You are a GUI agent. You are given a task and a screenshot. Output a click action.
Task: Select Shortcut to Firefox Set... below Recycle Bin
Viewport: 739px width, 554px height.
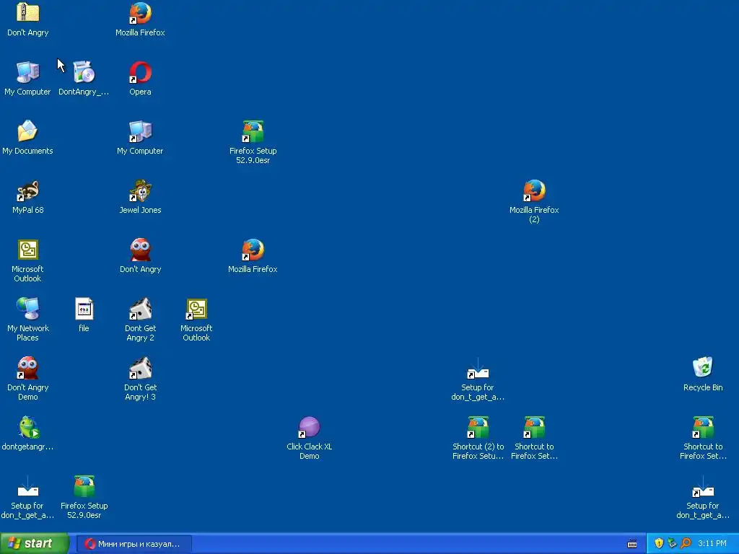pyautogui.click(x=703, y=427)
